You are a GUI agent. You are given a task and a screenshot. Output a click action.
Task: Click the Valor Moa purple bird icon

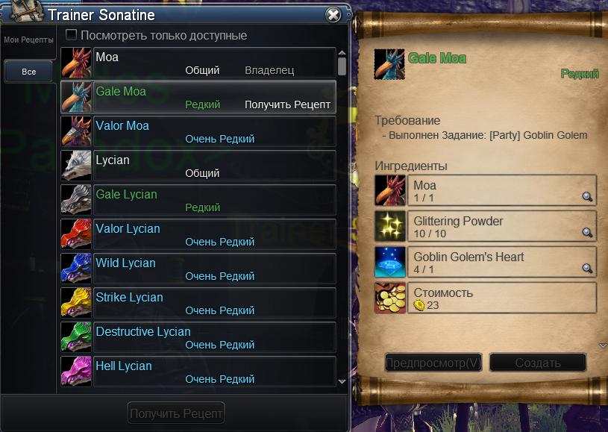(76, 131)
